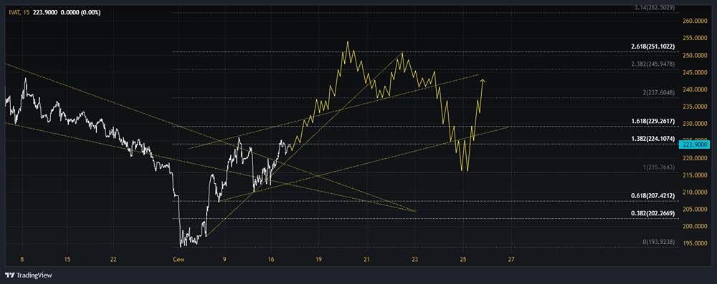Image resolution: width=717 pixels, height=284 pixels.
Task: Click the 250.0000 price axis label
Action: [x=695, y=55]
